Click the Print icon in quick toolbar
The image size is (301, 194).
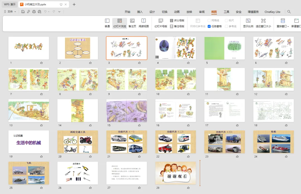point(34,12)
